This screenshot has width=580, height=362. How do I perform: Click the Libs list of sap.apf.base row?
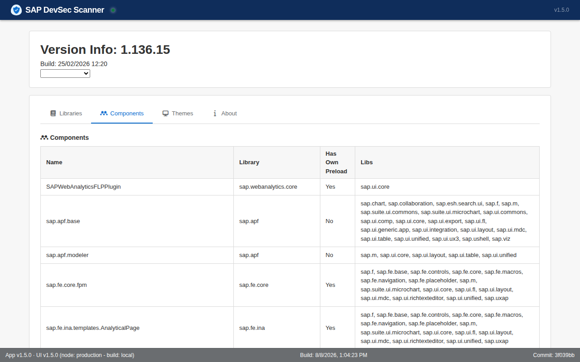447,221
